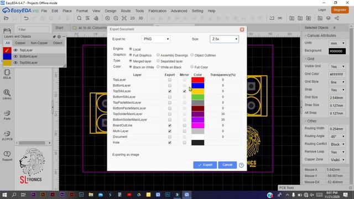The width and height of the screenshot is (354, 199).
Task: Open the Remove Loop dropdown
Action: click(337, 152)
